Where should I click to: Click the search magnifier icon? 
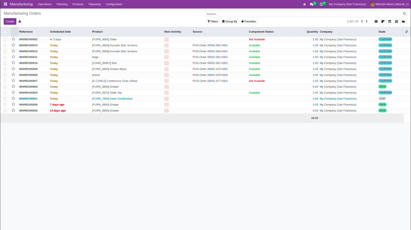404,14
